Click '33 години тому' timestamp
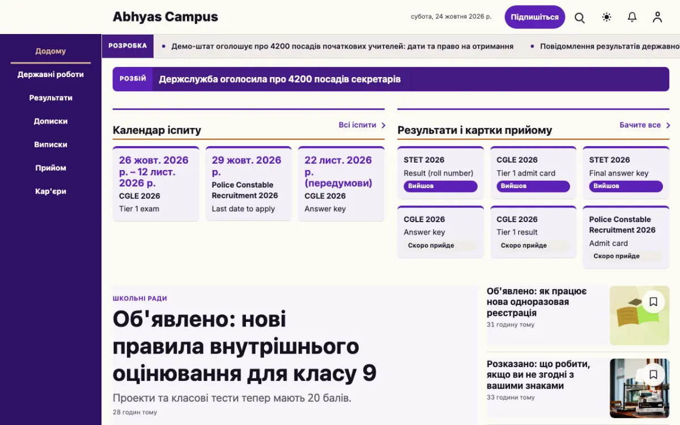 [x=511, y=397]
